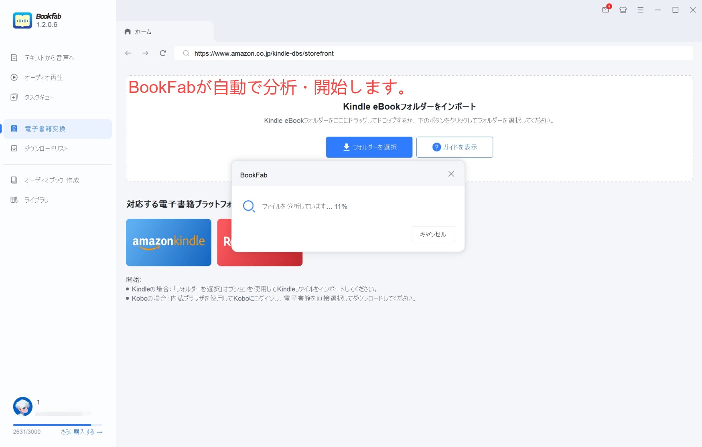Close the BookFab analysis dialog

(x=451, y=174)
